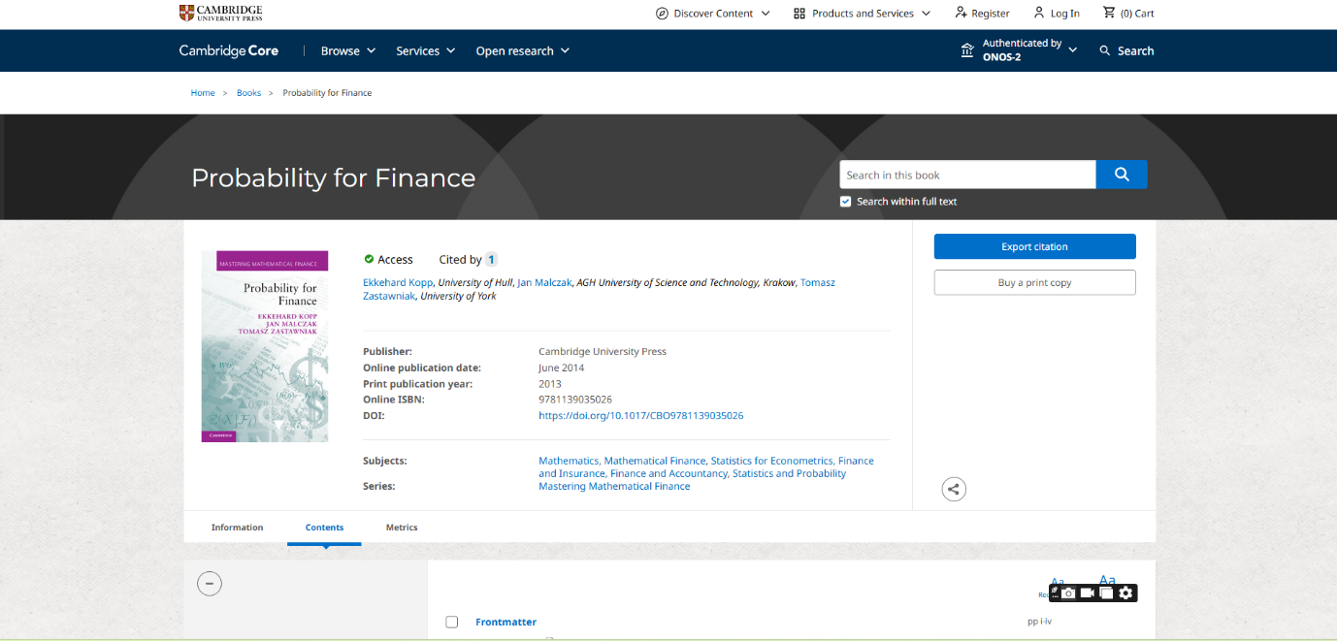This screenshot has height=641, width=1337.
Task: Click the video record icon
Action: (1087, 593)
